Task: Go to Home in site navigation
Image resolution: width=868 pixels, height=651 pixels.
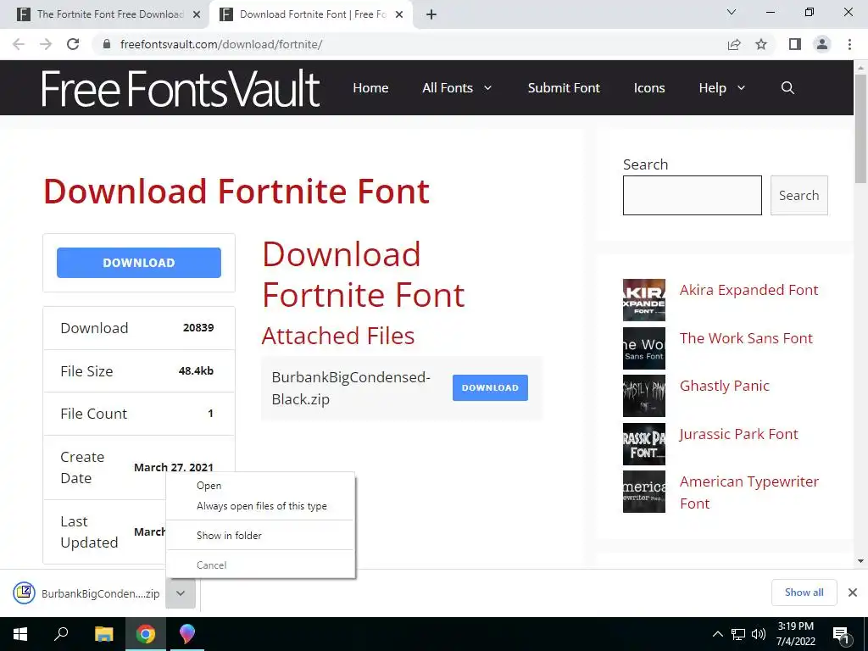Action: 370,87
